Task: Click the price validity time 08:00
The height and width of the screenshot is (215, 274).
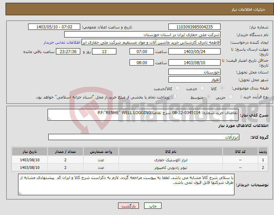Action: click(142, 62)
